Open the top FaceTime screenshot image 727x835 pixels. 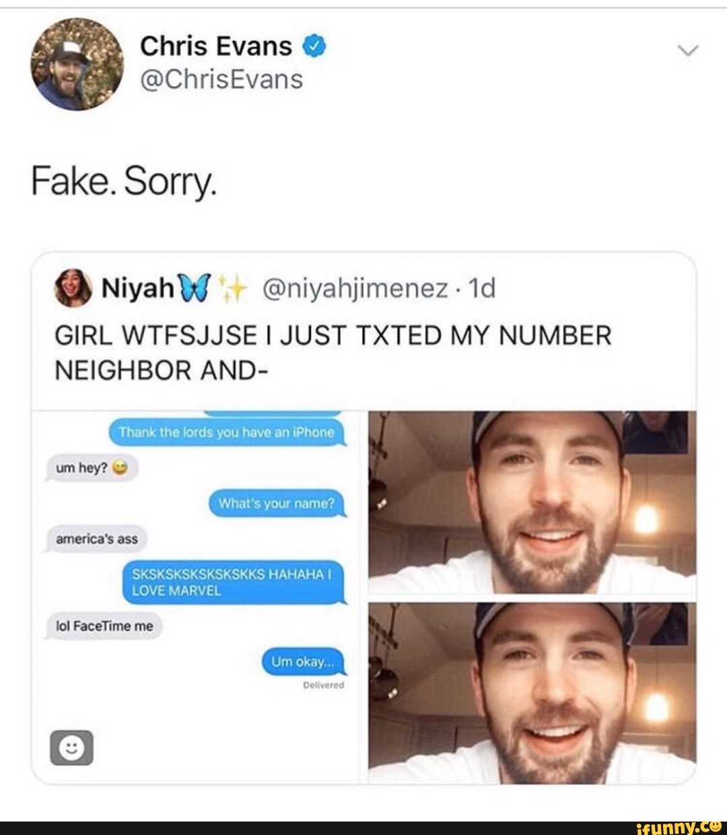pos(532,502)
